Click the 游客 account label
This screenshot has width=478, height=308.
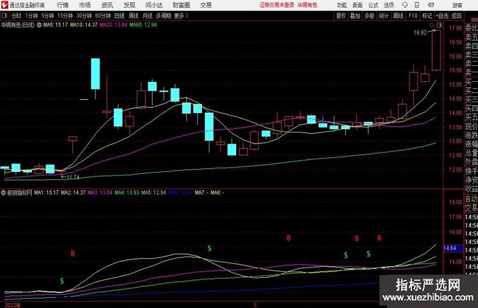tap(457, 5)
